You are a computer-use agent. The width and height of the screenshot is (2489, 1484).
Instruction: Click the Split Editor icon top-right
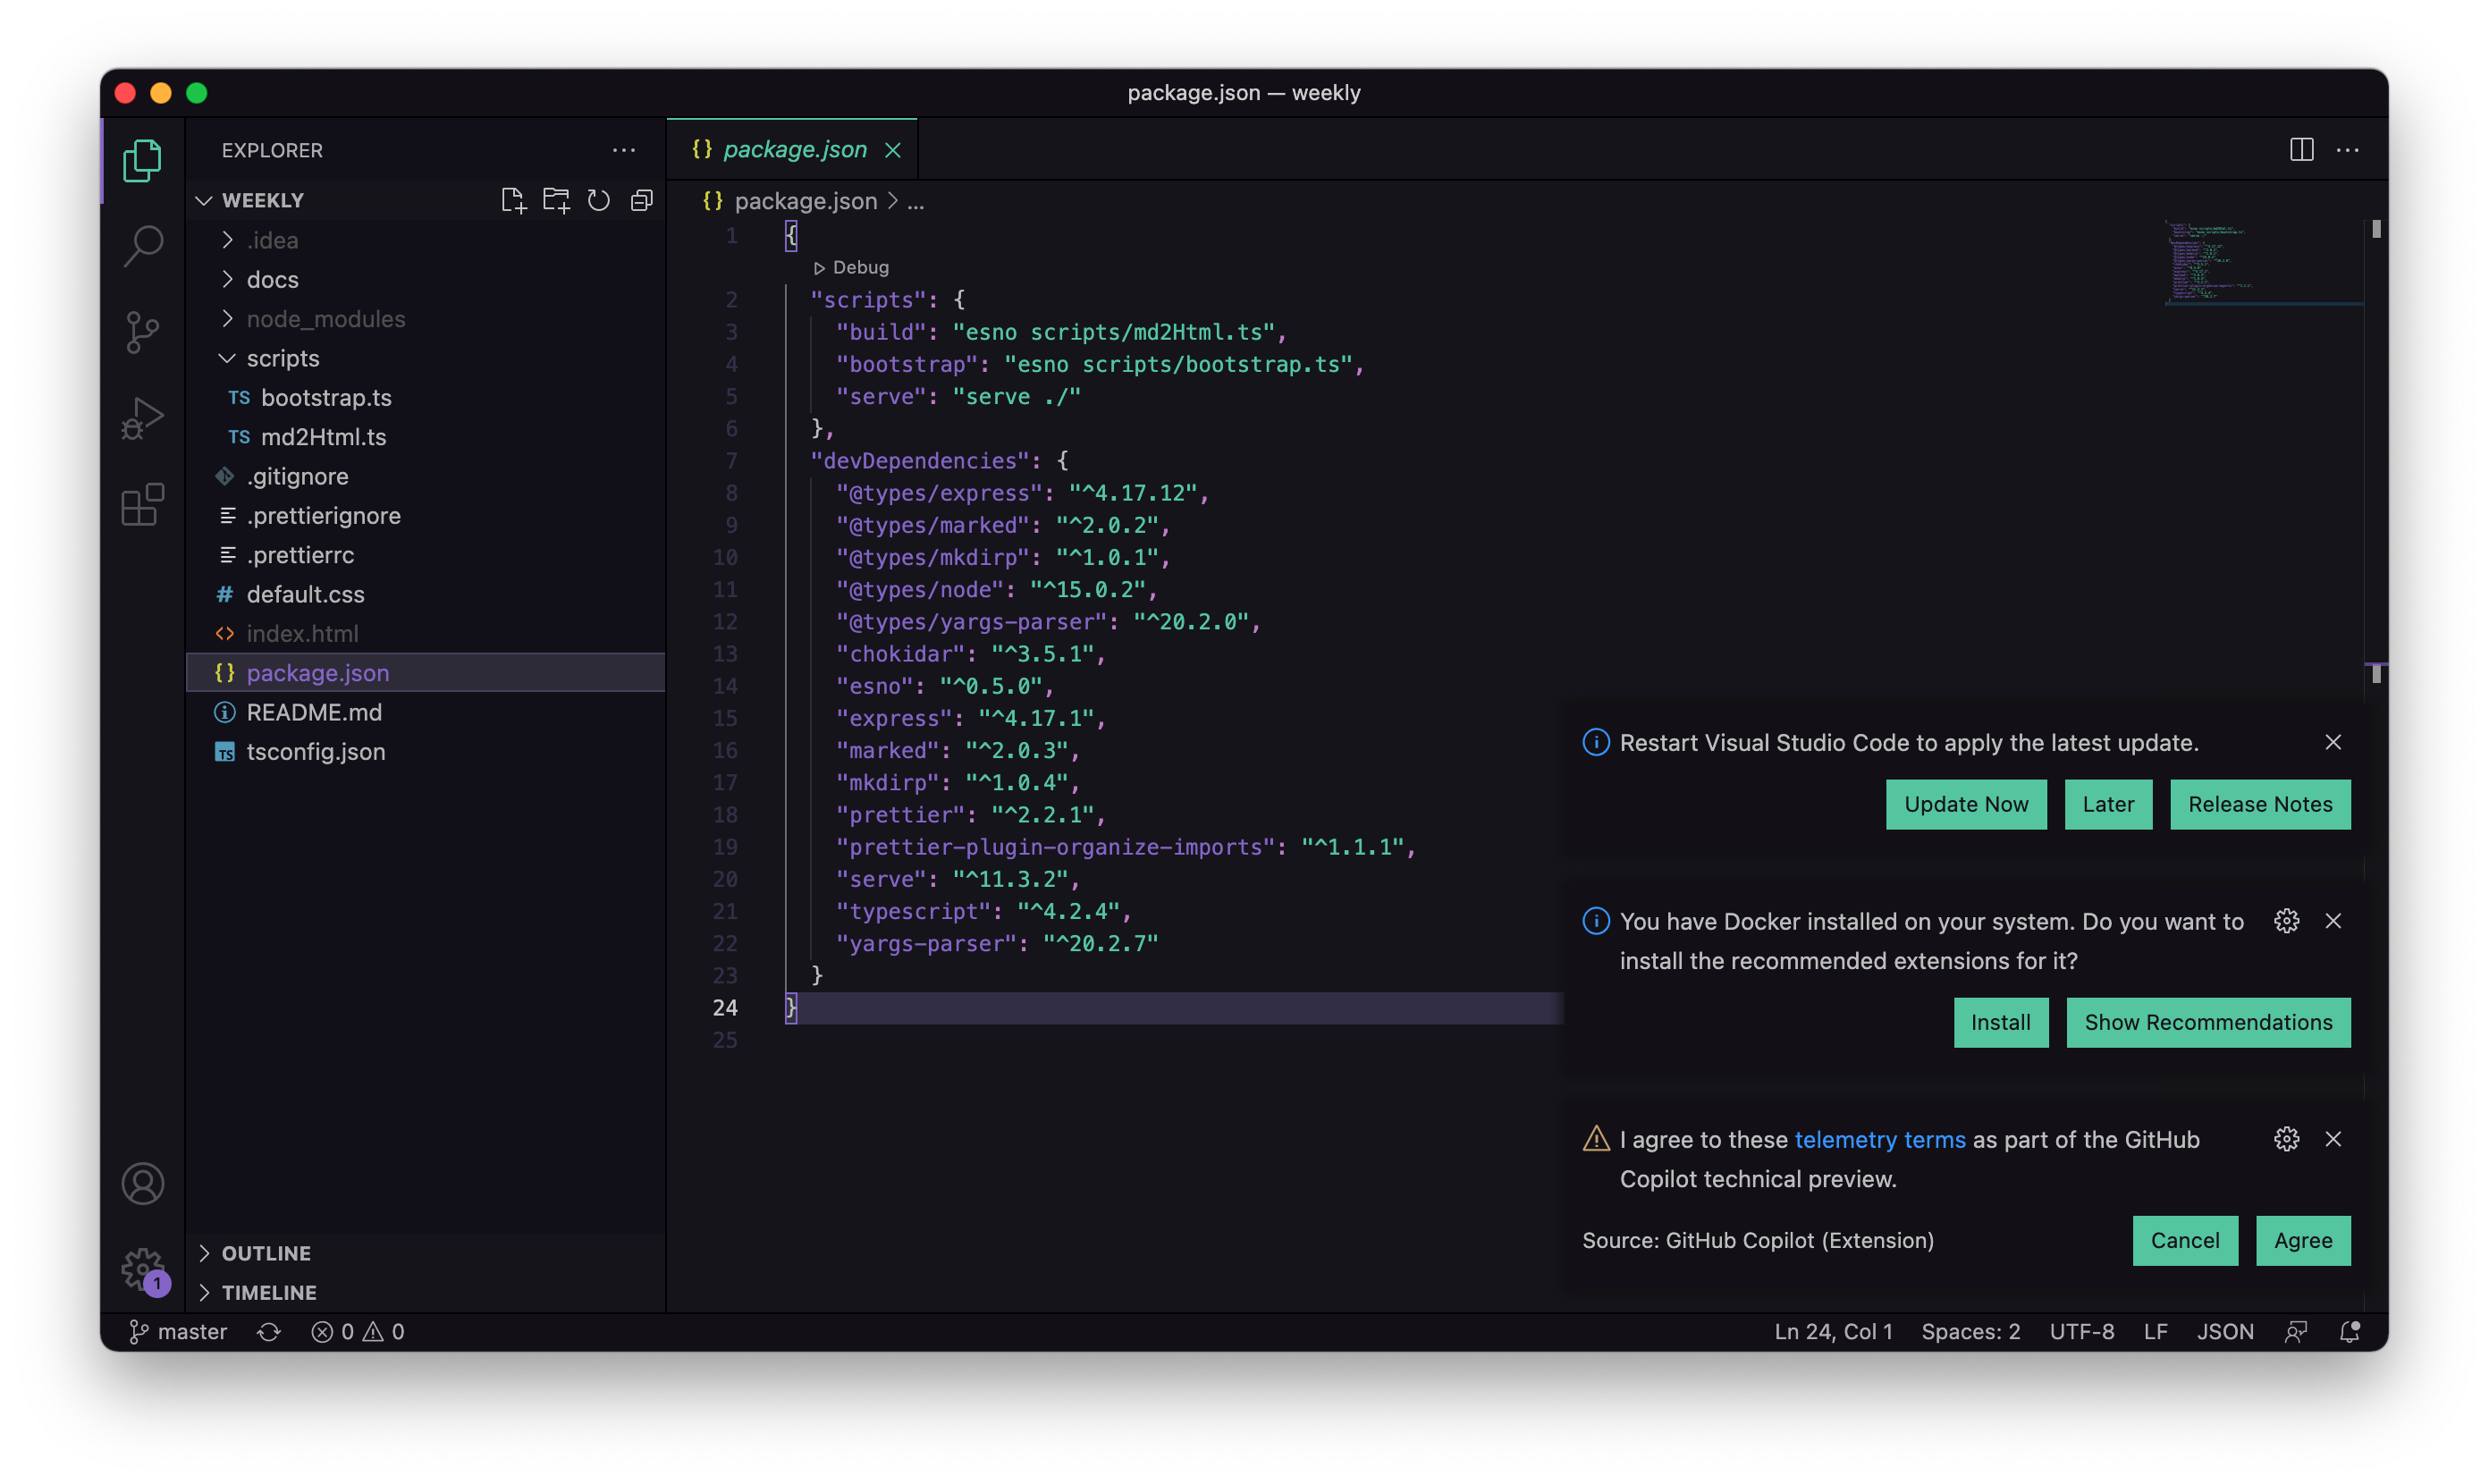pos(2302,147)
